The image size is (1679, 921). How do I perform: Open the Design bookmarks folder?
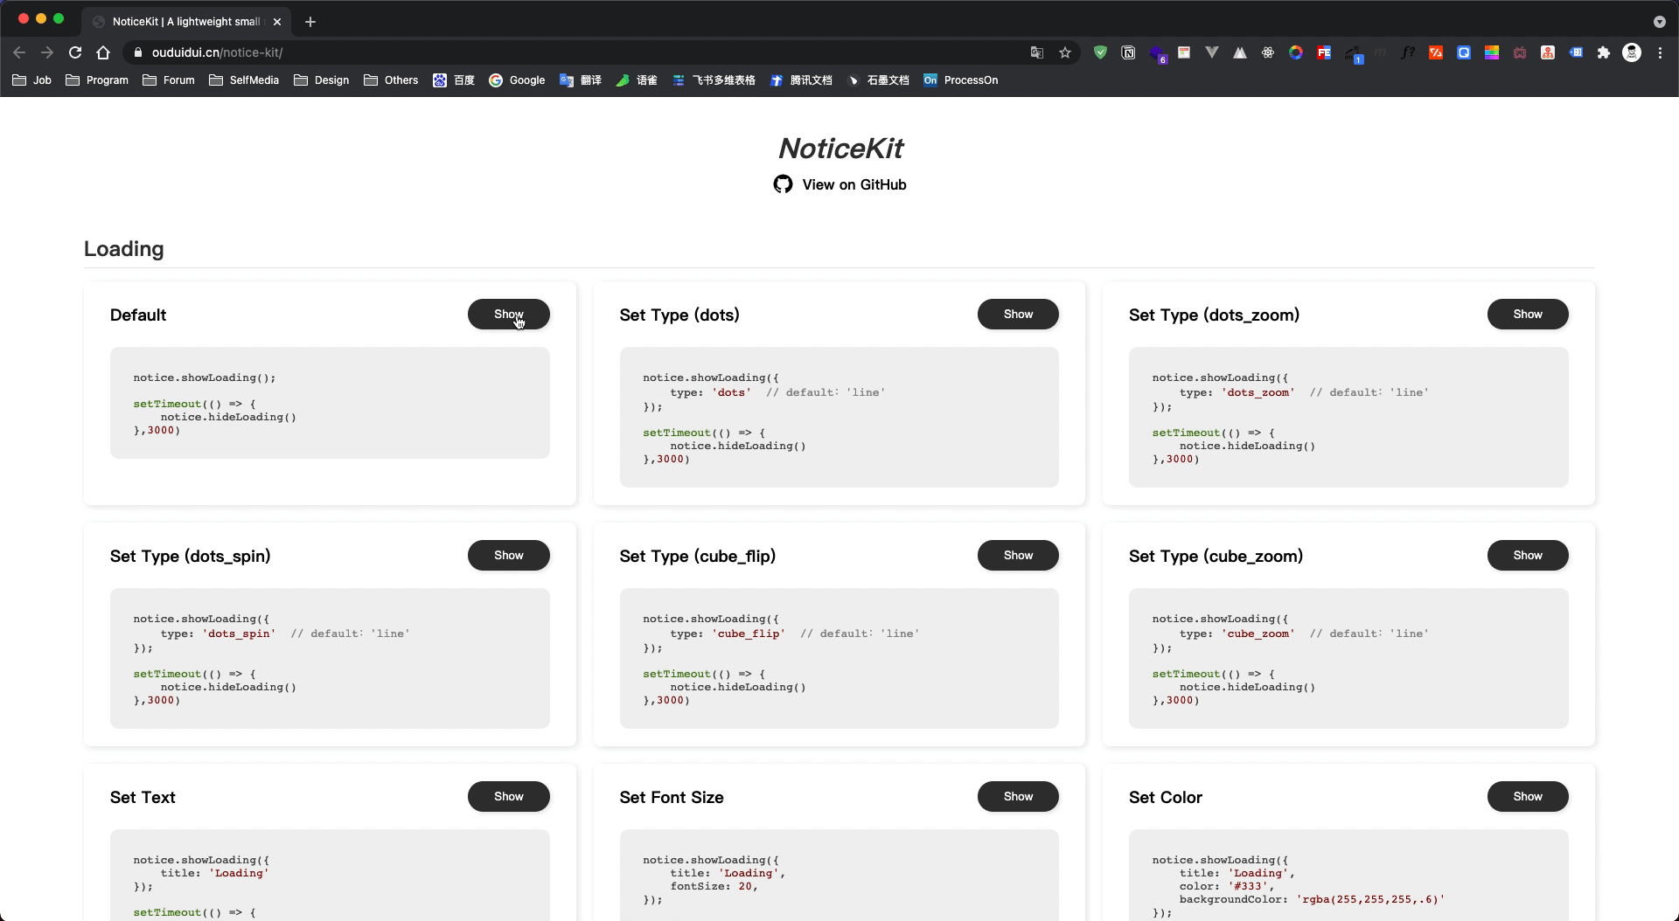point(321,80)
